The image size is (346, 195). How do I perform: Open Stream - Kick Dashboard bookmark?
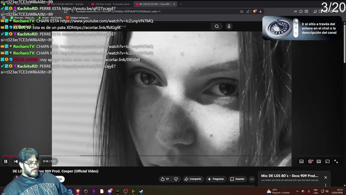coord(51,18)
